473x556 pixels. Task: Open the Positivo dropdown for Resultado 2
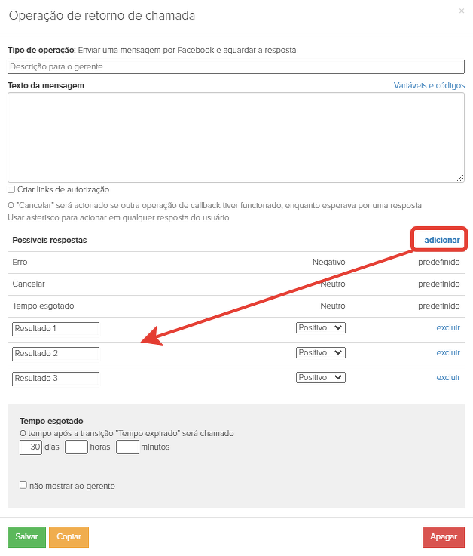(x=320, y=353)
